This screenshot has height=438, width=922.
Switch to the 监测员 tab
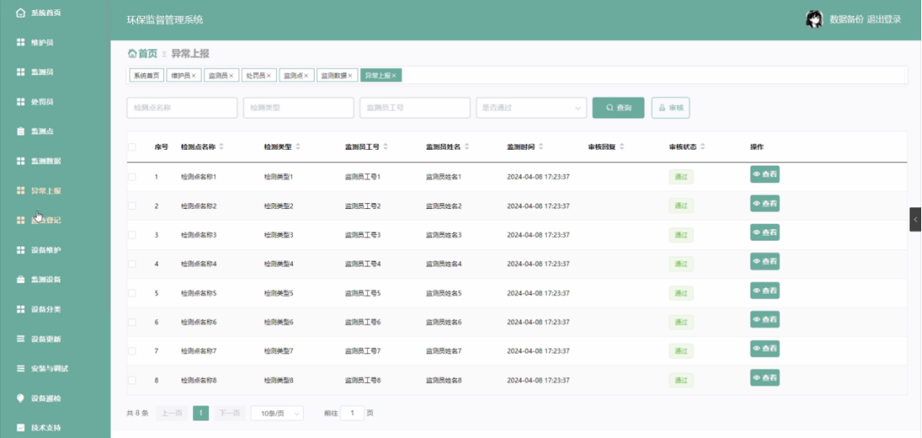tap(221, 75)
